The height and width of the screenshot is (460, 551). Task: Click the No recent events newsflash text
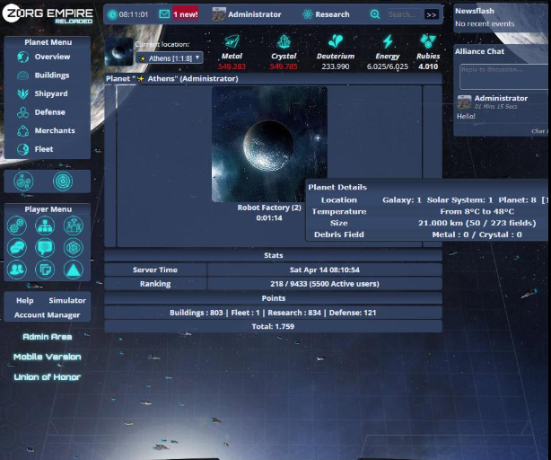[485, 24]
